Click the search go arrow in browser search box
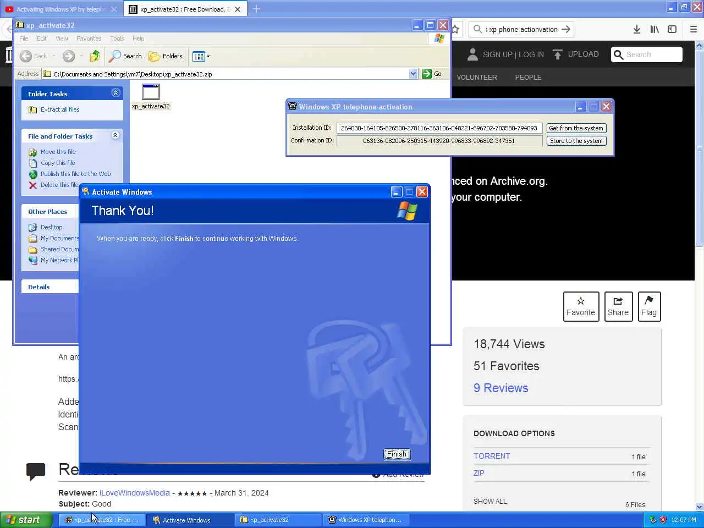Viewport: 704px width, 528px height. [x=566, y=29]
